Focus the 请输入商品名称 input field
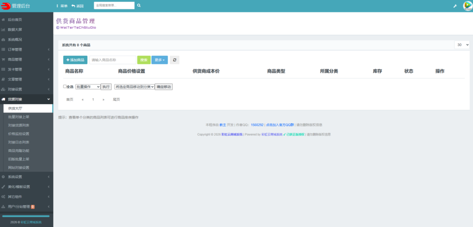The image size is (473, 227). (x=113, y=60)
